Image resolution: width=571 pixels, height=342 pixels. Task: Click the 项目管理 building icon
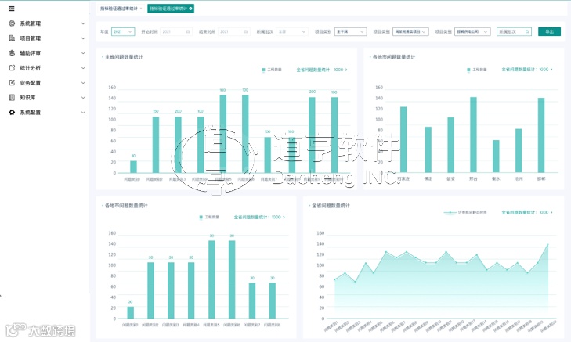12,38
